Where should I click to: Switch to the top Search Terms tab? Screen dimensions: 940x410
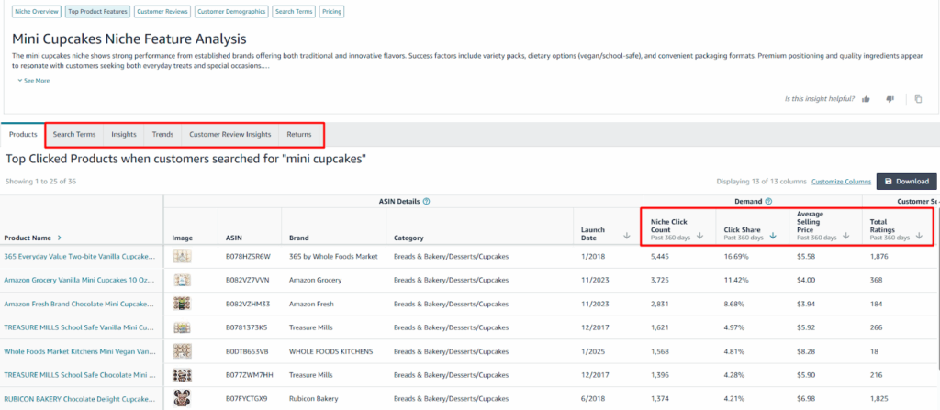tap(294, 11)
